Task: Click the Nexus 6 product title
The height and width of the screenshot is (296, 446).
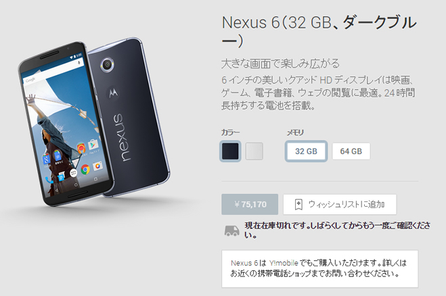Action: coord(319,31)
